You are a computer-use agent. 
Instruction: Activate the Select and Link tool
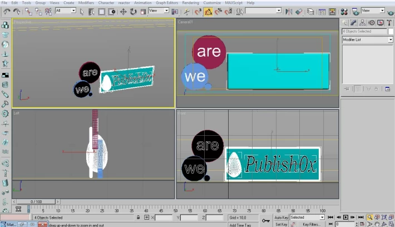(28, 12)
